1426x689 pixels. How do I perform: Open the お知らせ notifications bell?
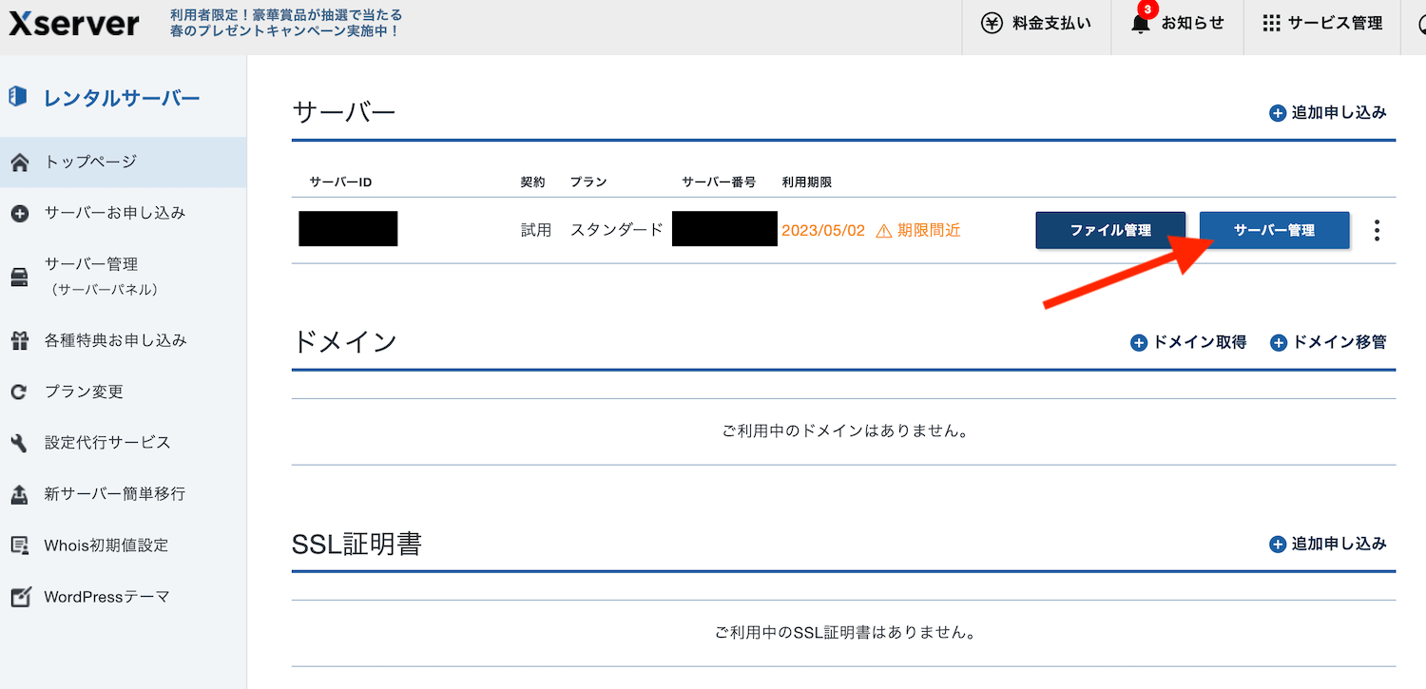tap(1141, 23)
